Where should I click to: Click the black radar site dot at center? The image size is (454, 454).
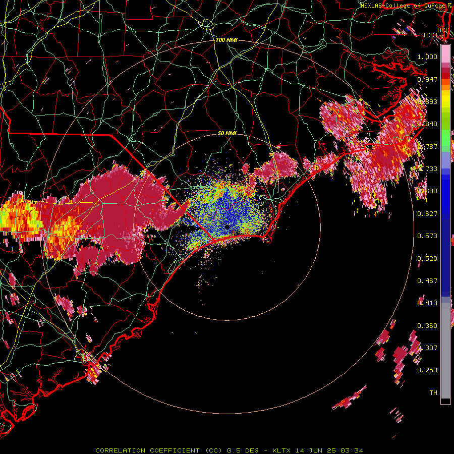point(228,228)
